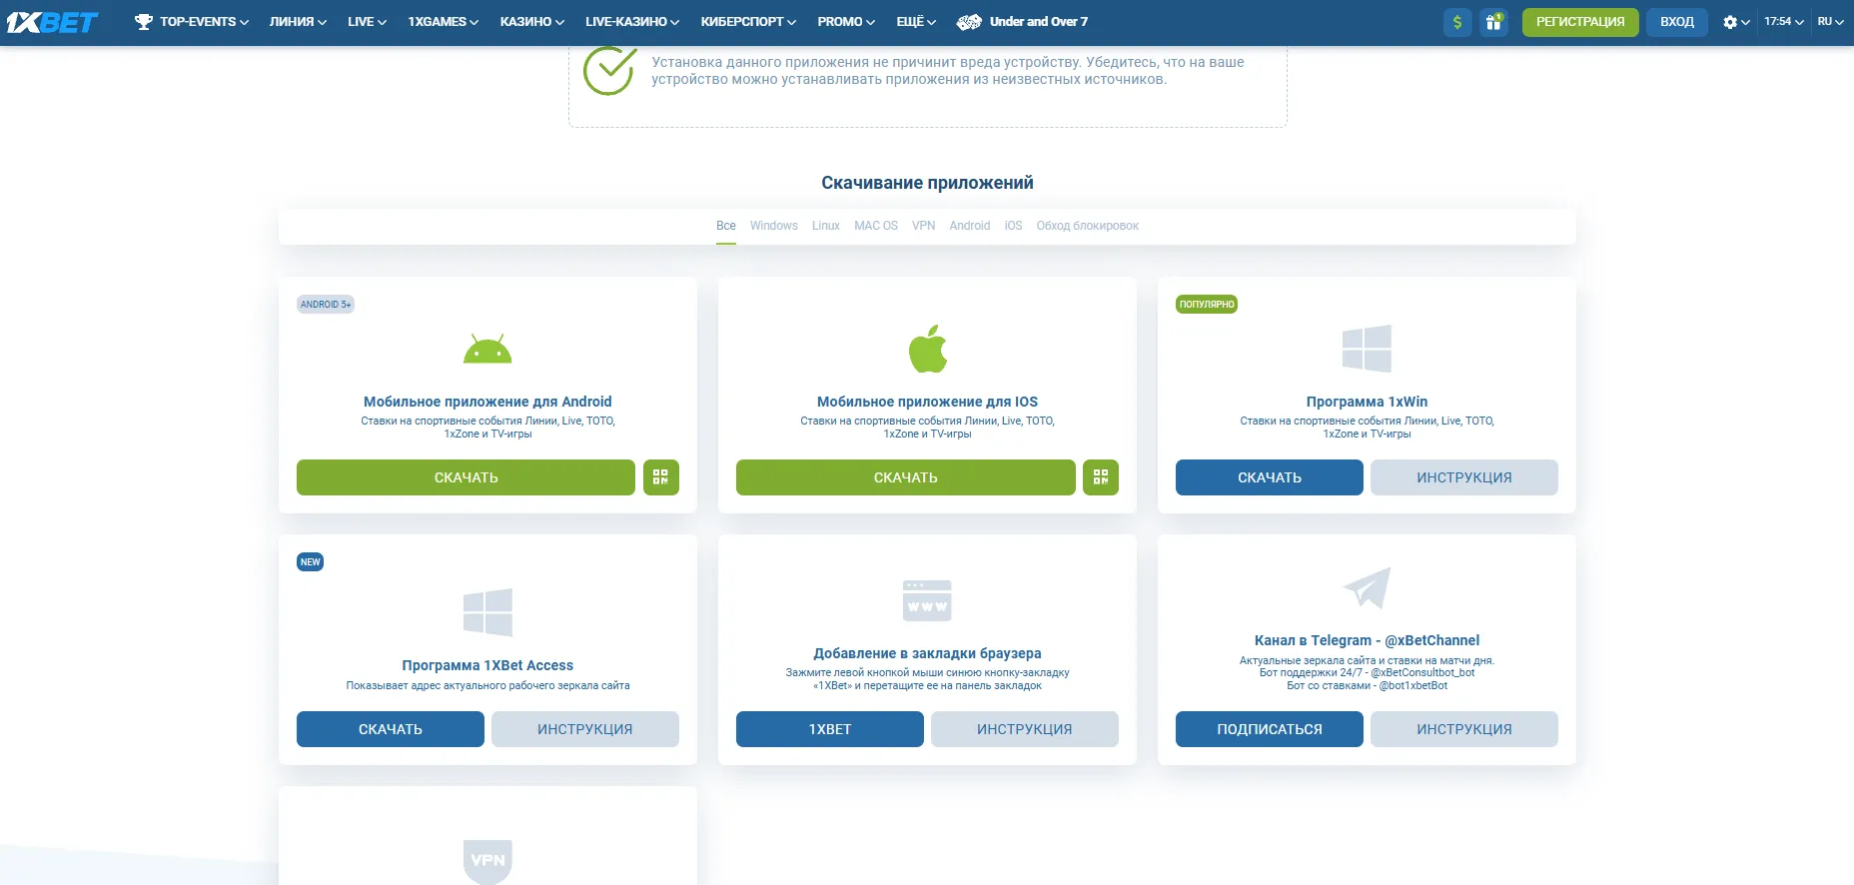The height and width of the screenshot is (885, 1854).
Task: Open ИНСТРУКЦИЯ for Программа 1xWin
Action: (1463, 477)
